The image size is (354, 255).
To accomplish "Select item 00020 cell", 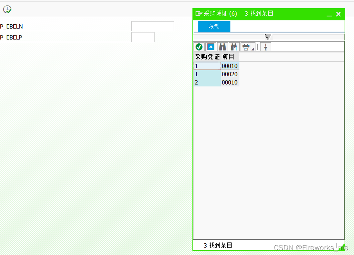I will pos(230,74).
